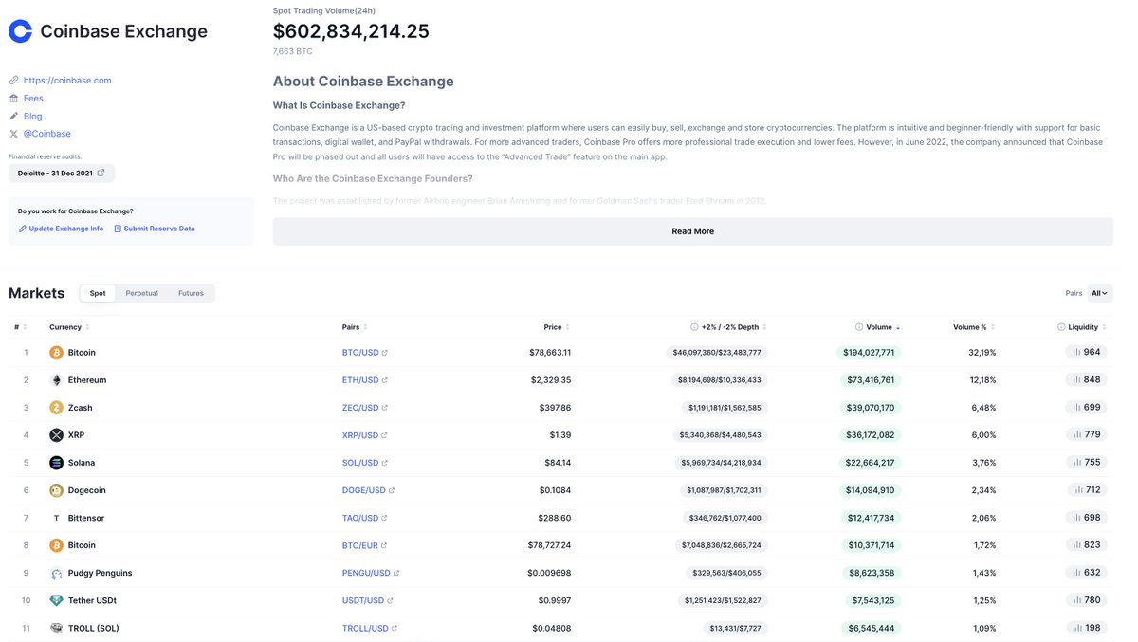Open the @Coinbase profile link

pyautogui.click(x=47, y=134)
